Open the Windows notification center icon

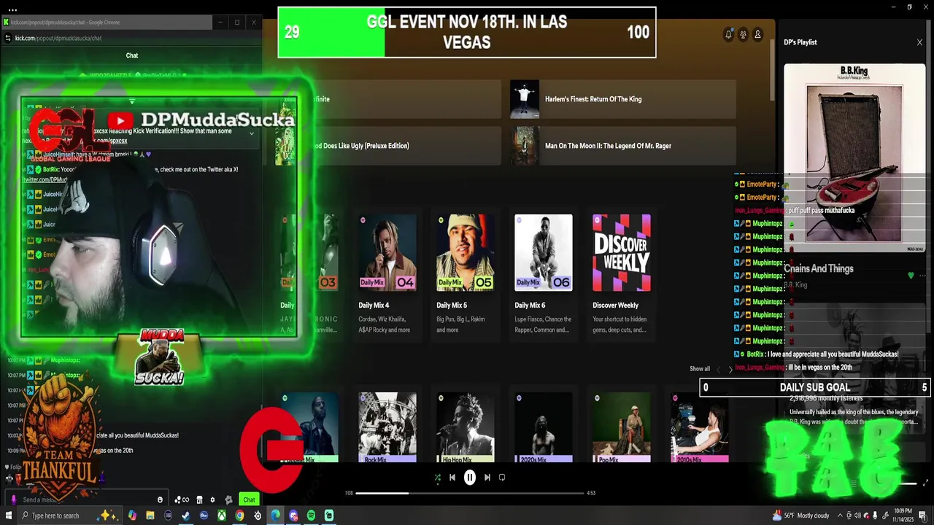[922, 516]
